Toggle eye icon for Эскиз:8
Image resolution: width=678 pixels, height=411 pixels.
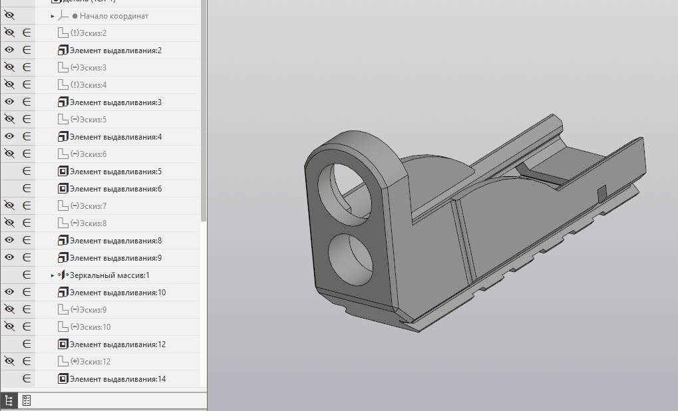click(9, 223)
